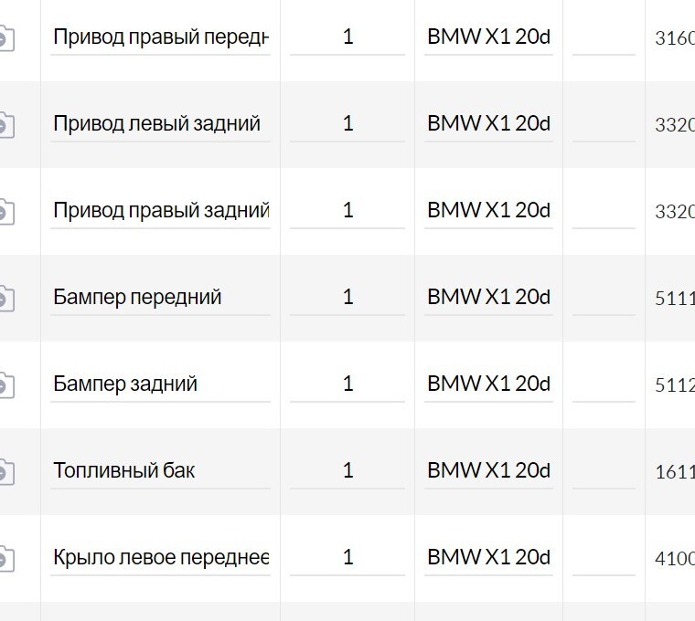Screen dimensions: 695x621
Task: Click the quantity field for Привод левый задний
Action: tap(347, 124)
